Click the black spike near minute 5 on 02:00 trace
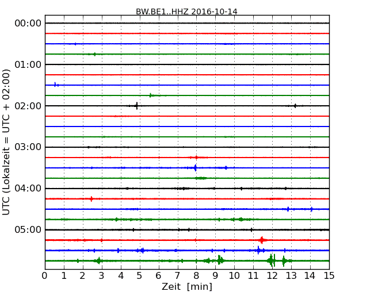The image size is (374, 299). click(x=137, y=106)
